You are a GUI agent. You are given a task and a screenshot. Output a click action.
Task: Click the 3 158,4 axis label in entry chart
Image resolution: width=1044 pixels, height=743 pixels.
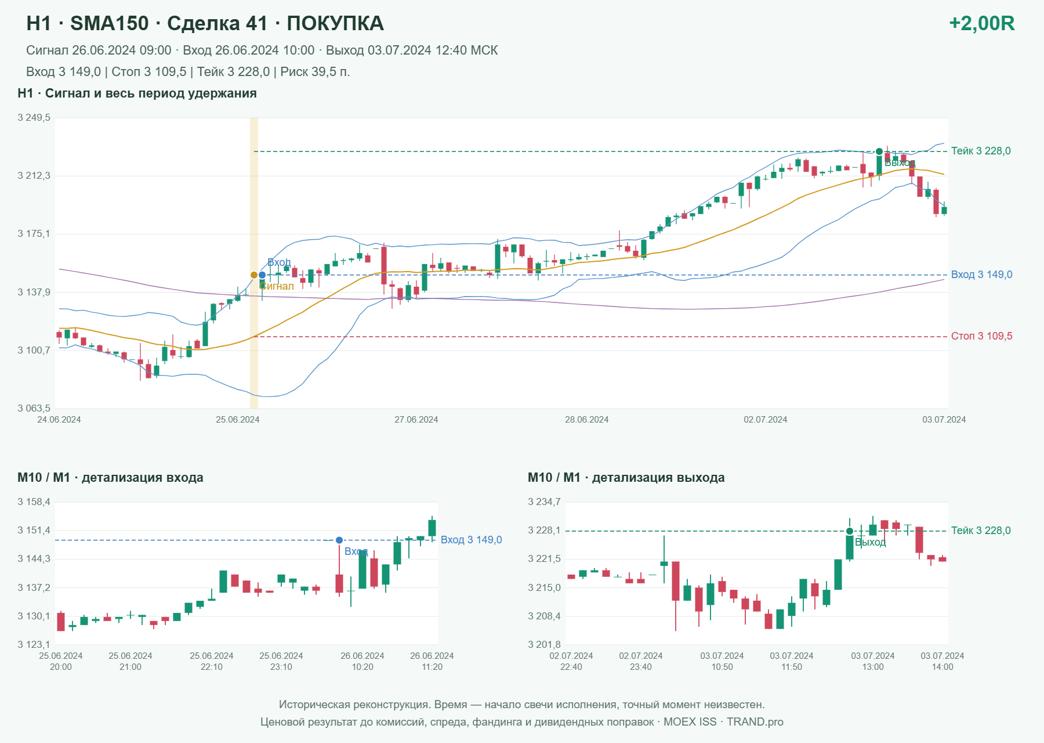34,502
